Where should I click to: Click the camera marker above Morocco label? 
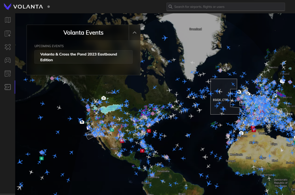coord(241,133)
